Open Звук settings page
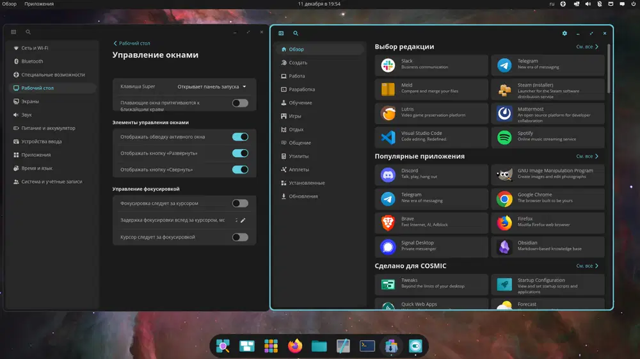640x359 pixels. pos(52,115)
